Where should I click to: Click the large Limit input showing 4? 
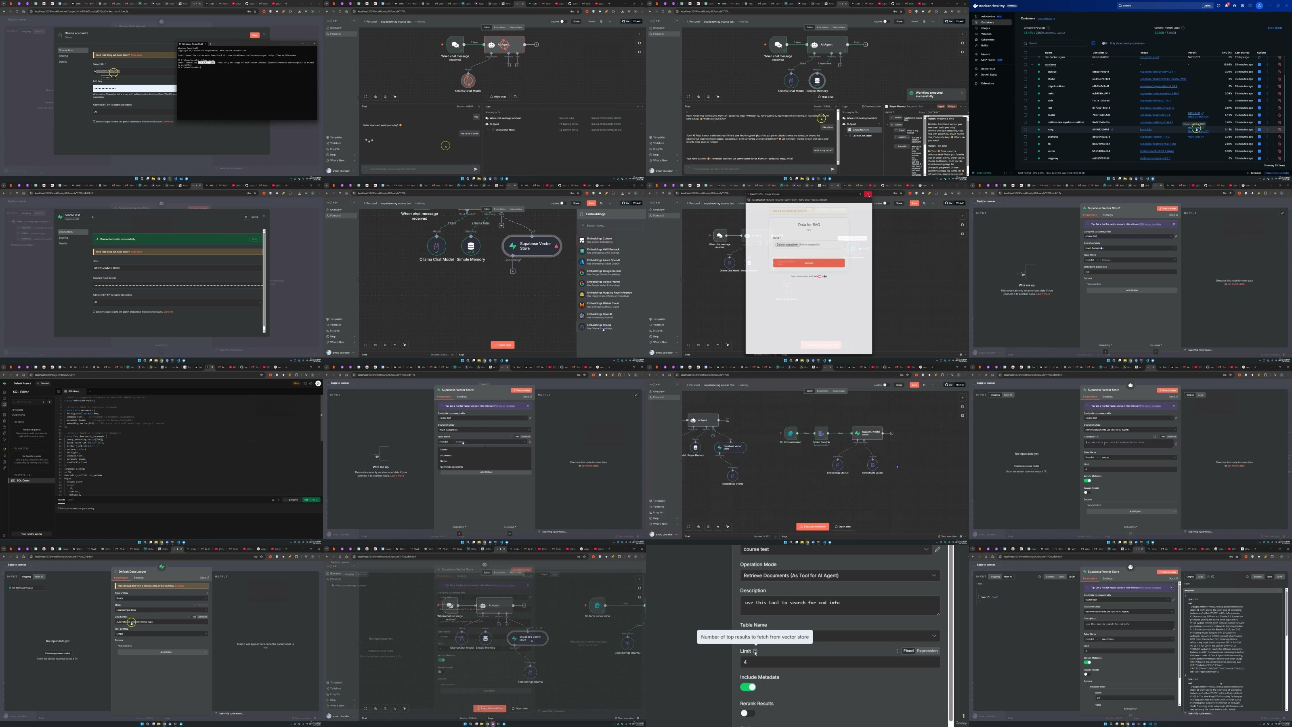click(x=839, y=662)
